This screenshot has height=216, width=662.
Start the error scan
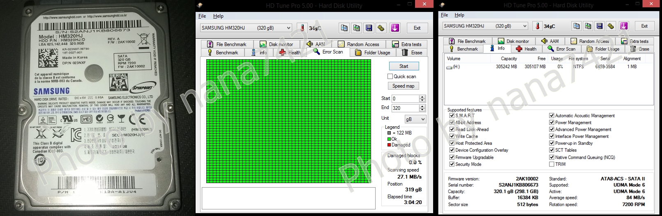(x=404, y=66)
